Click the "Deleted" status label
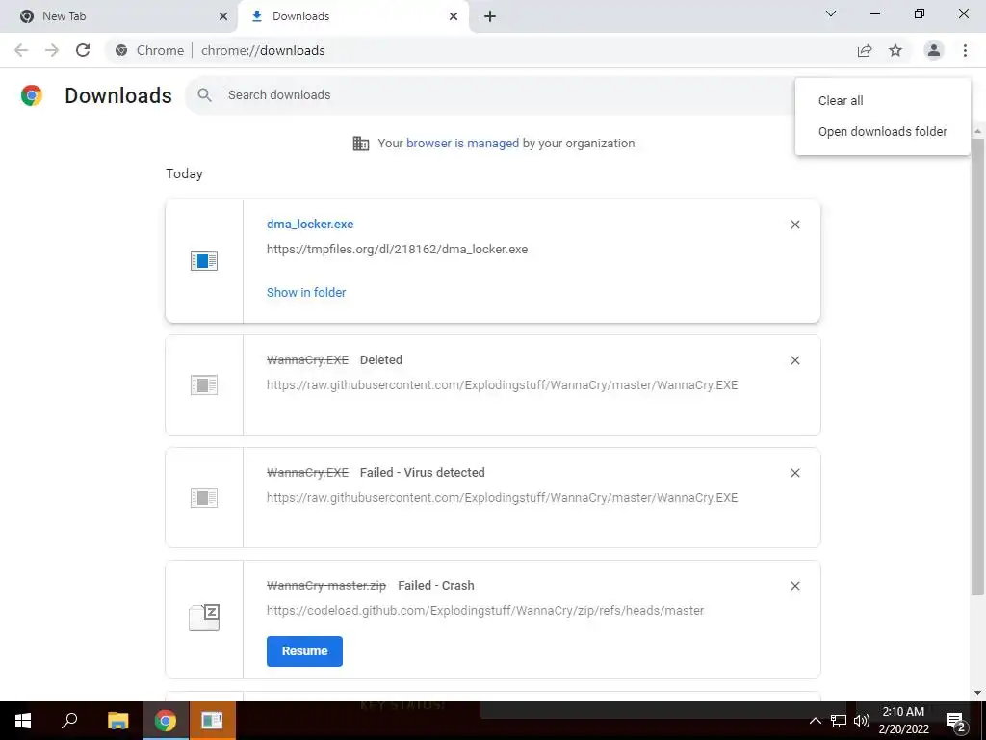 click(x=381, y=360)
